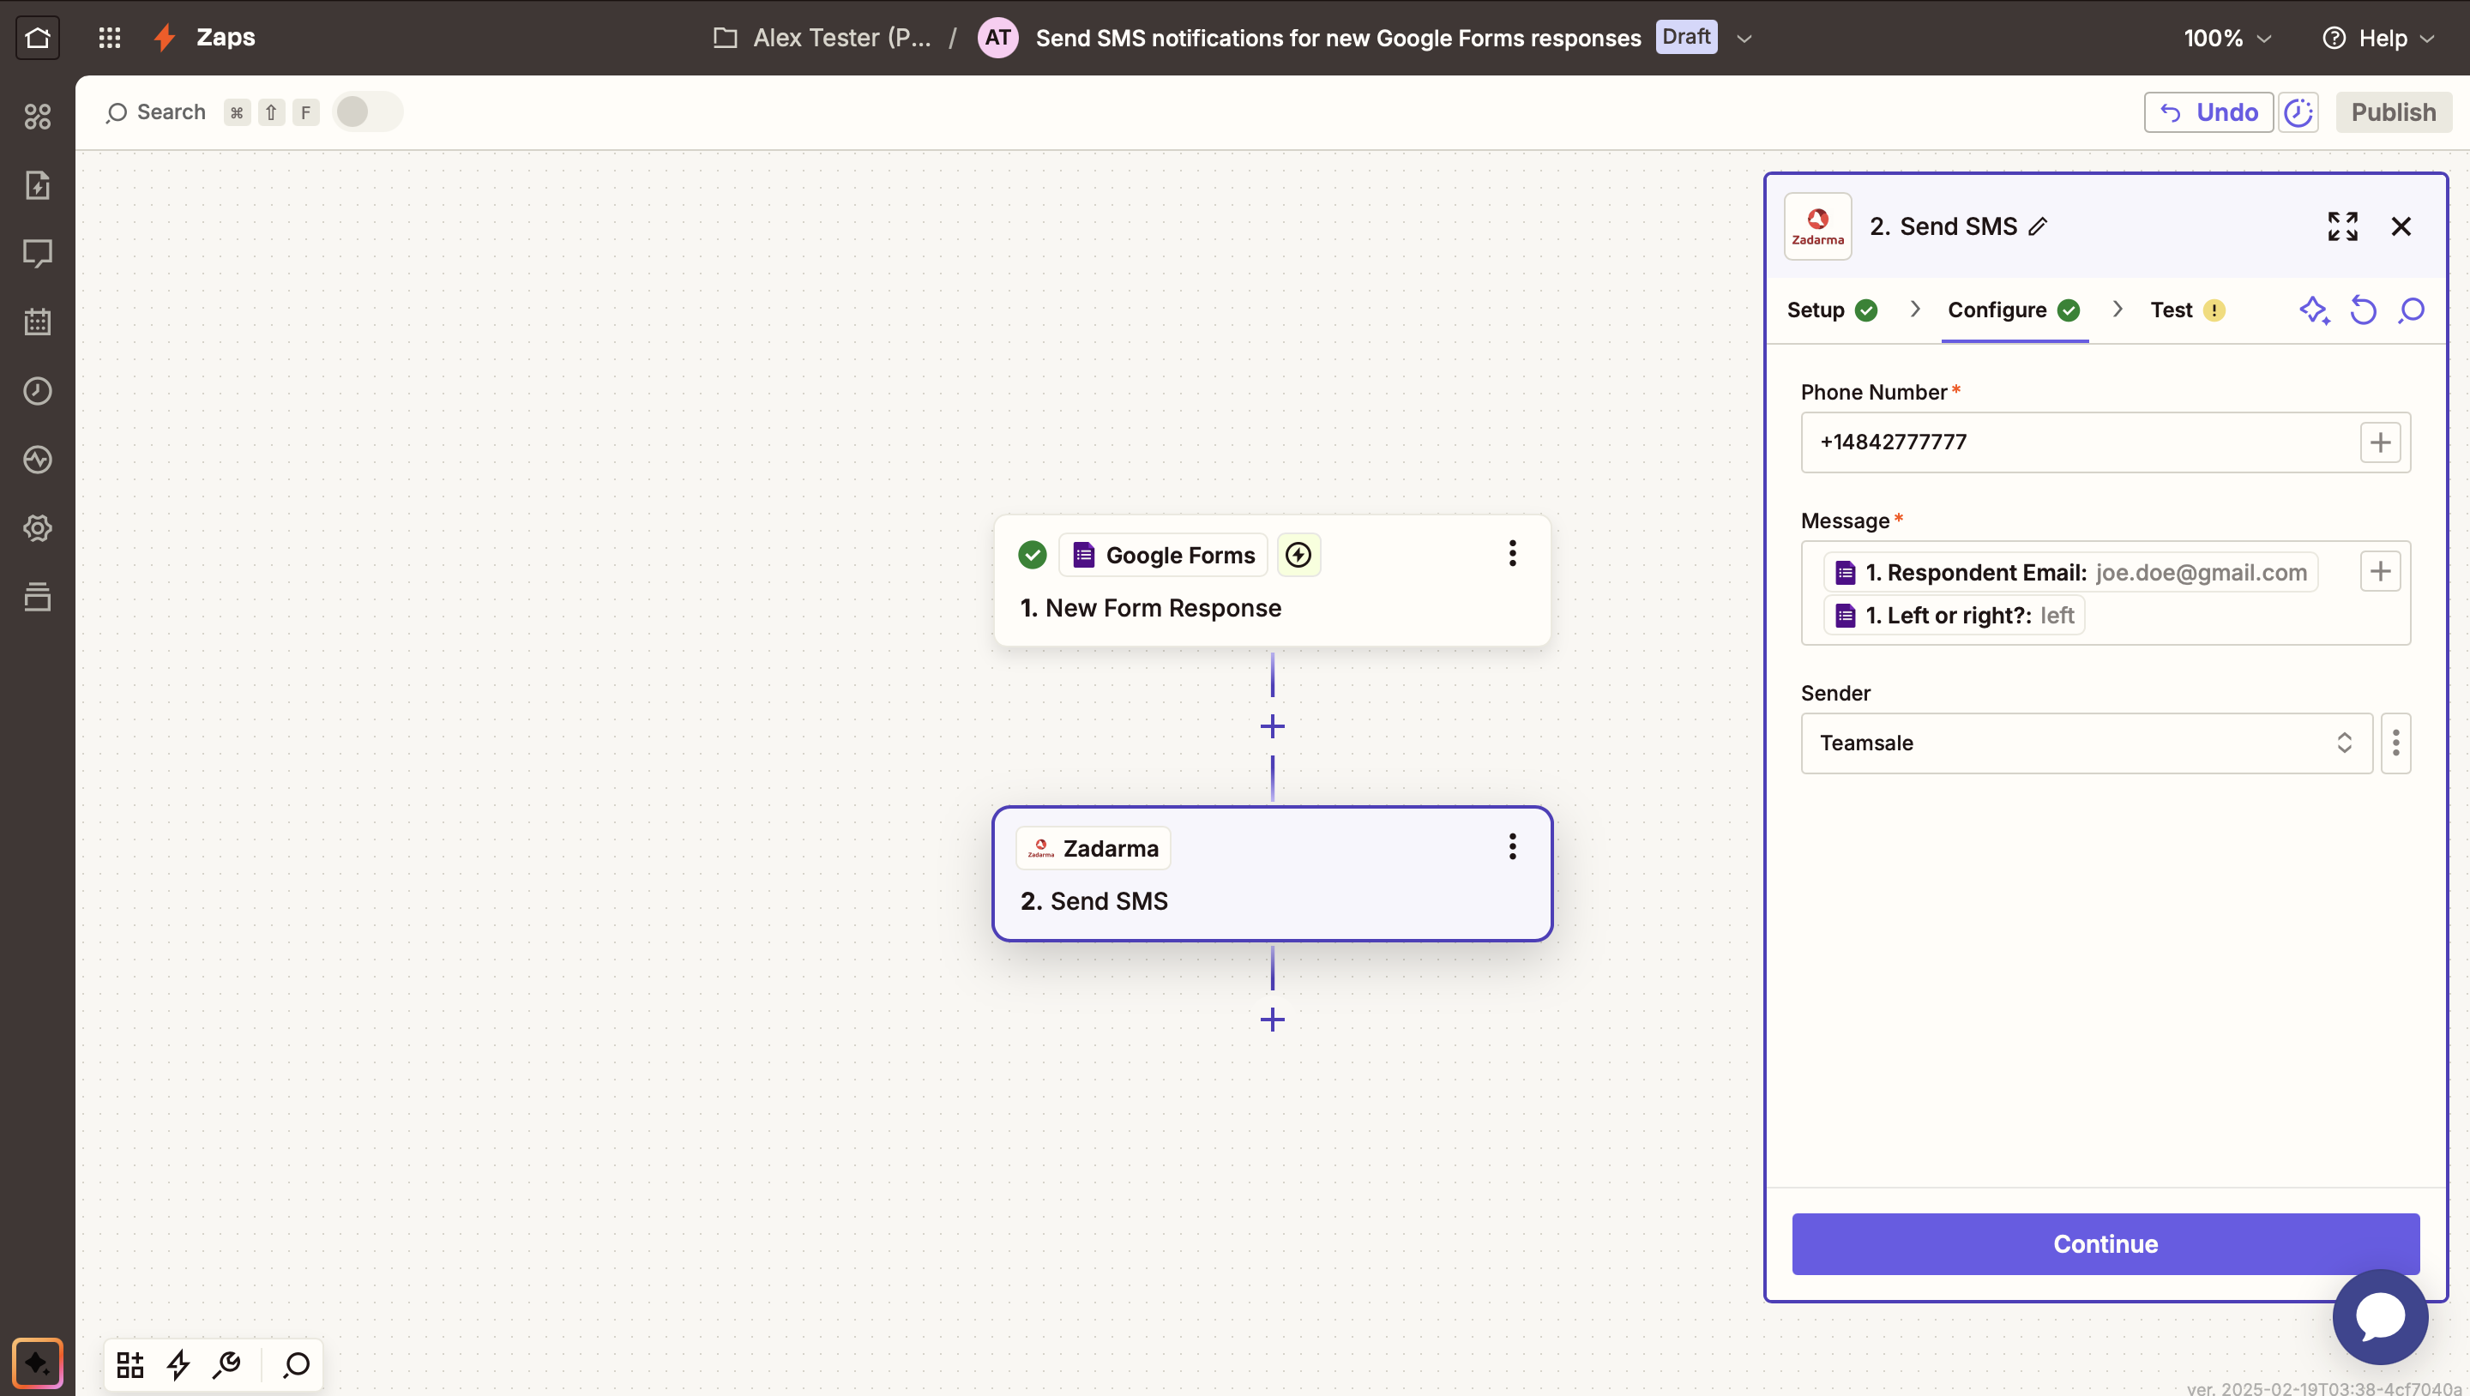Click the chat bubble support button

(2379, 1316)
